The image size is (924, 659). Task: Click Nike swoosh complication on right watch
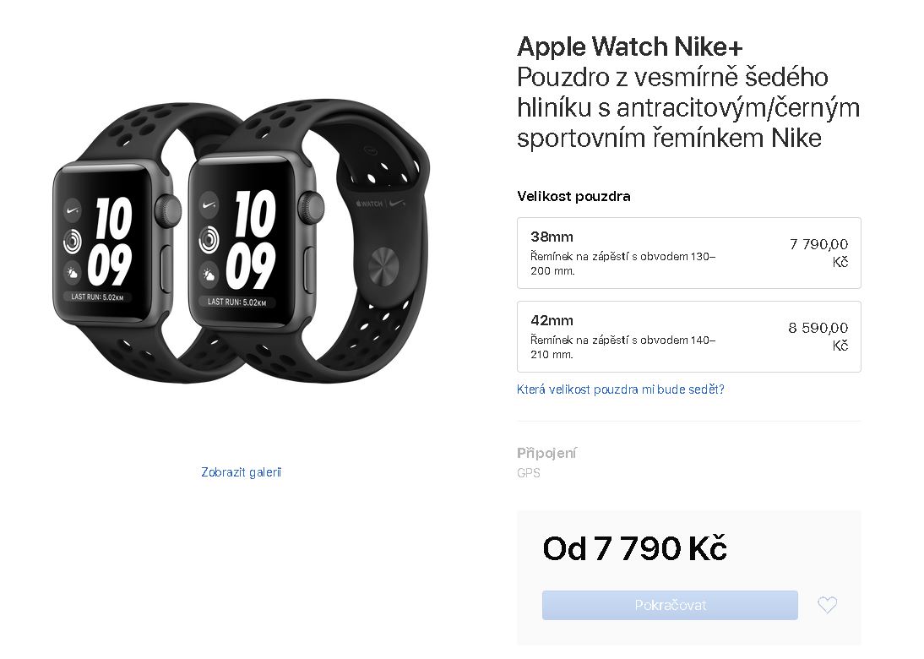[x=209, y=205]
